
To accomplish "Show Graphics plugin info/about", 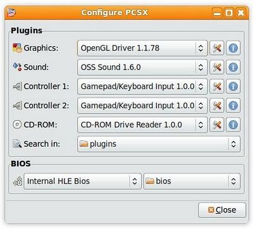I will 233,48.
